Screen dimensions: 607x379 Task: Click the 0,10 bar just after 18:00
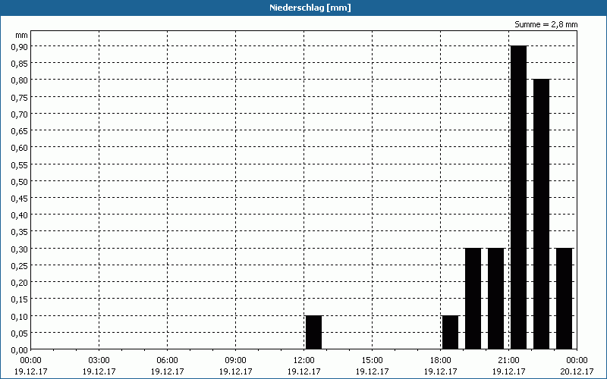(450, 333)
